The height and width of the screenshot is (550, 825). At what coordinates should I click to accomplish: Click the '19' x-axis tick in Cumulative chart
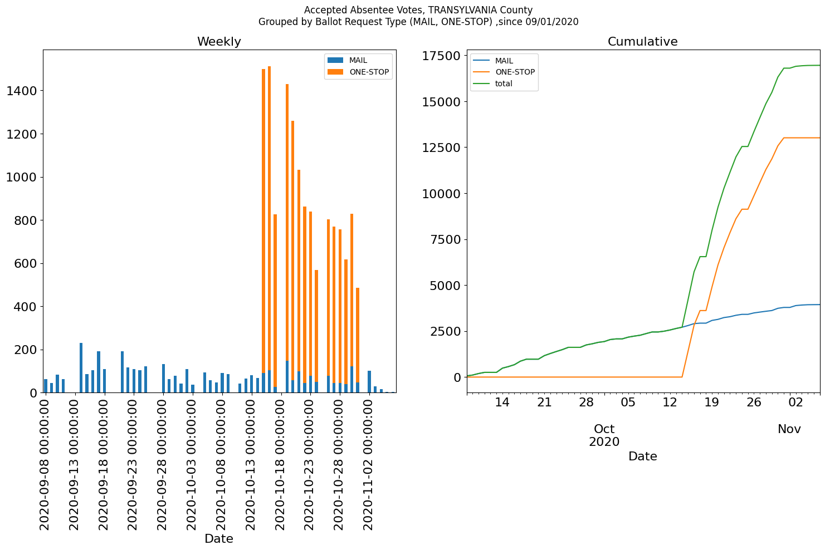pyautogui.click(x=712, y=402)
